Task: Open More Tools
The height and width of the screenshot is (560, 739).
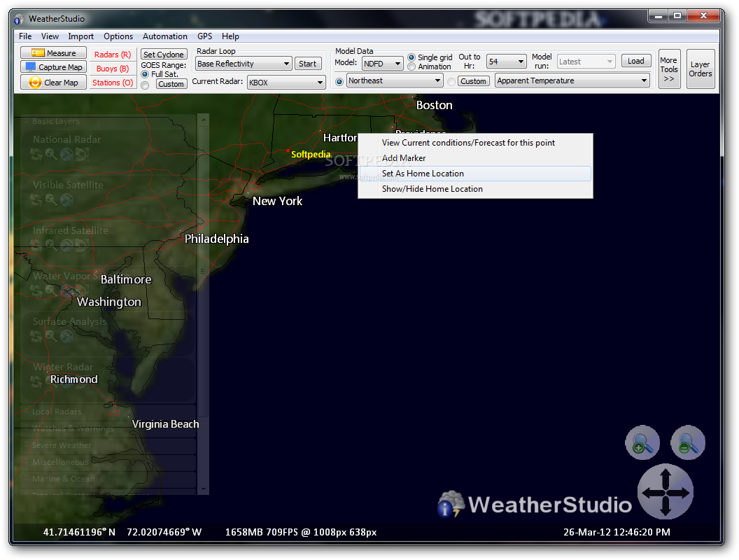Action: point(669,69)
